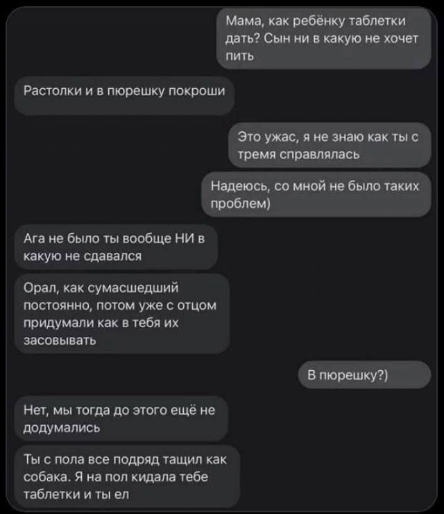The height and width of the screenshot is (514, 444).
Task: Click the word 'пить' in first bubble
Action: [x=240, y=56]
